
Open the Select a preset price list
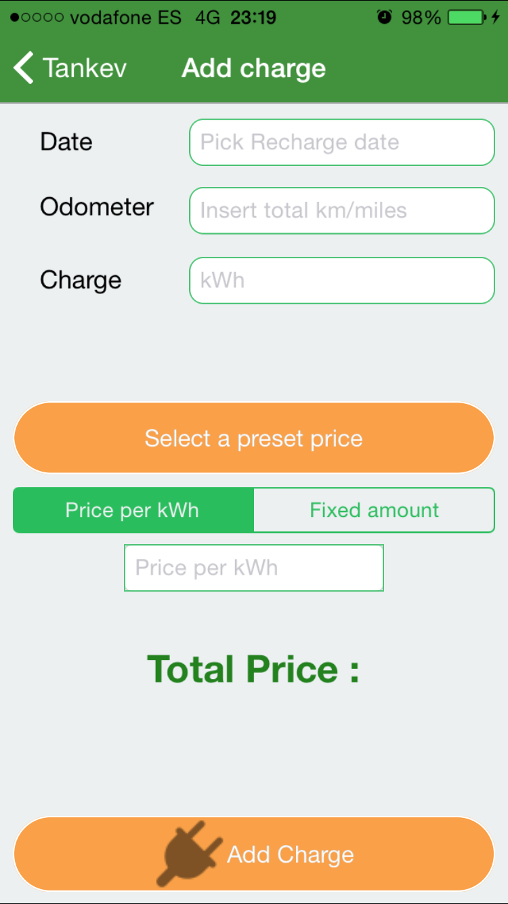(254, 438)
